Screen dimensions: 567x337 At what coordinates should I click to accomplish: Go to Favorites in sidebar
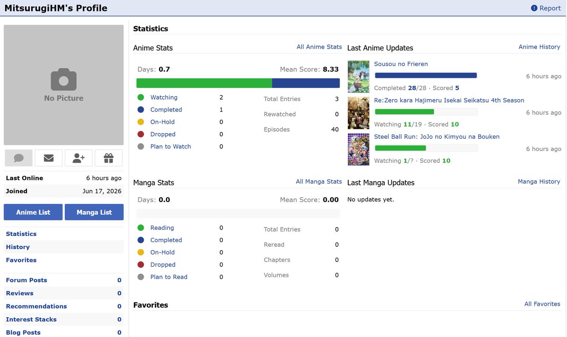click(x=21, y=260)
